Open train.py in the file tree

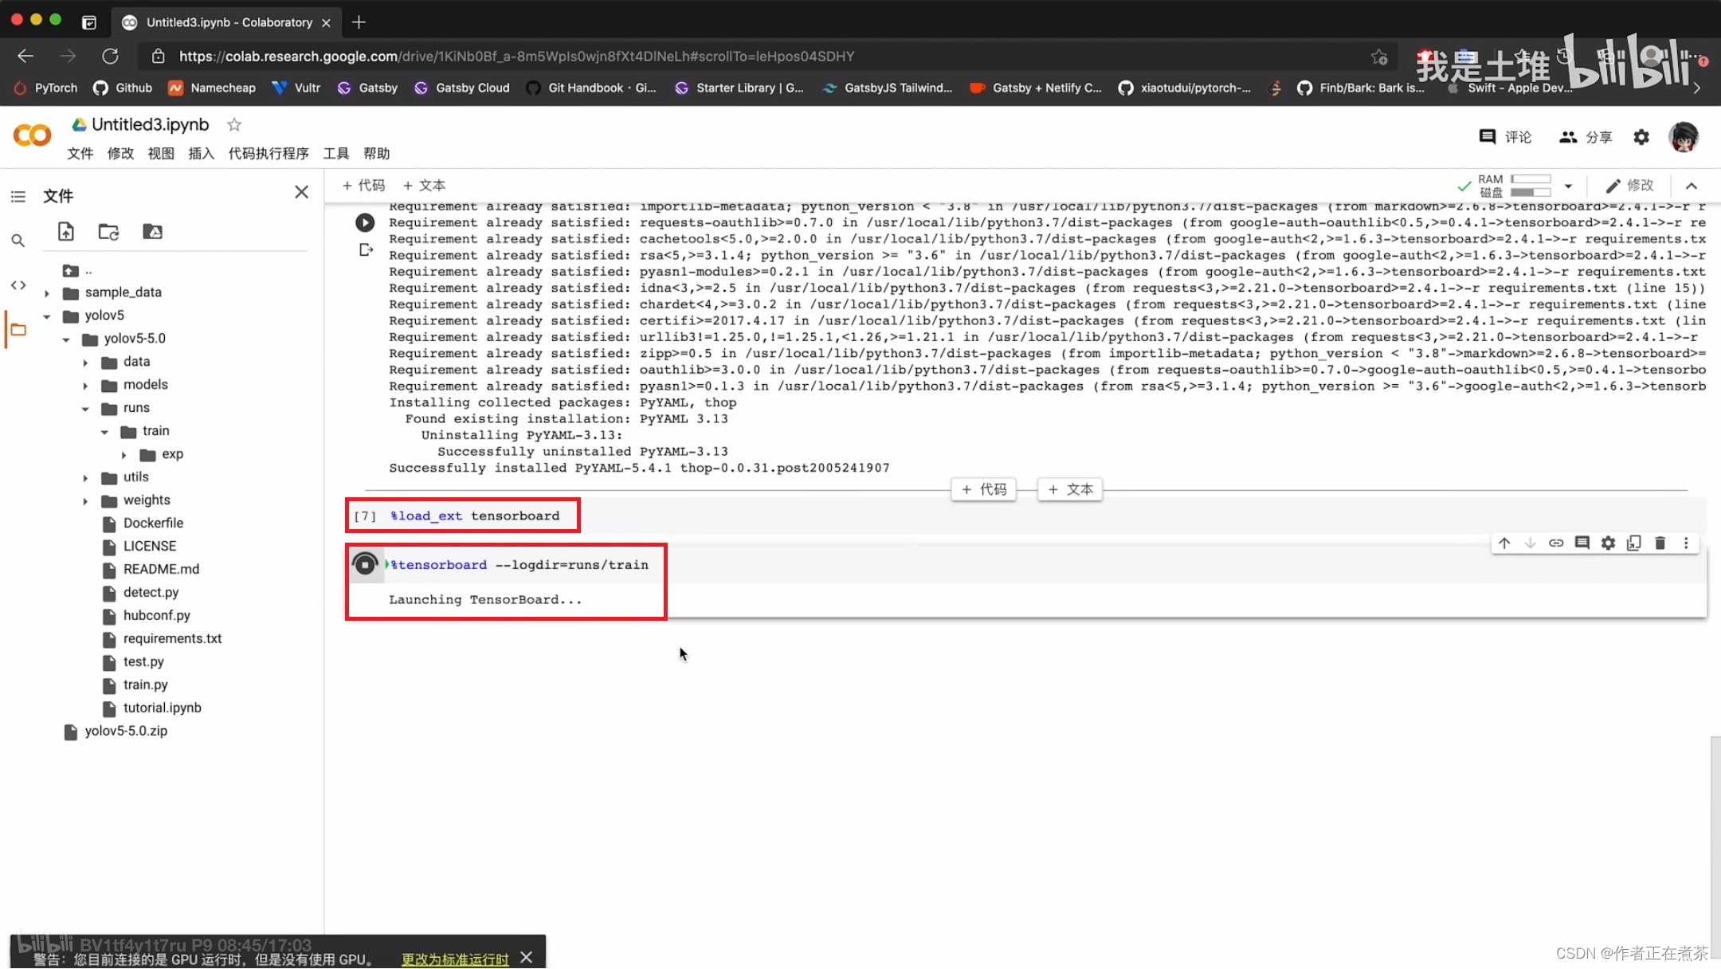[x=145, y=685]
